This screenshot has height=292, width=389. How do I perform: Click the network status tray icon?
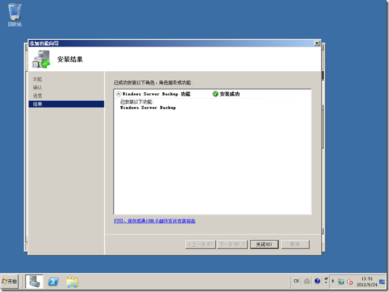coord(341,282)
